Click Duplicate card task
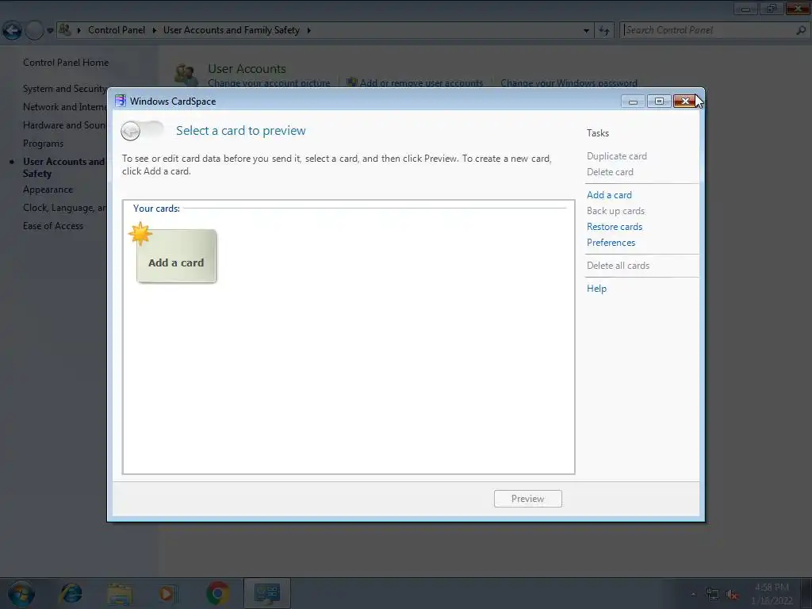Image resolution: width=812 pixels, height=609 pixels. pyautogui.click(x=616, y=156)
